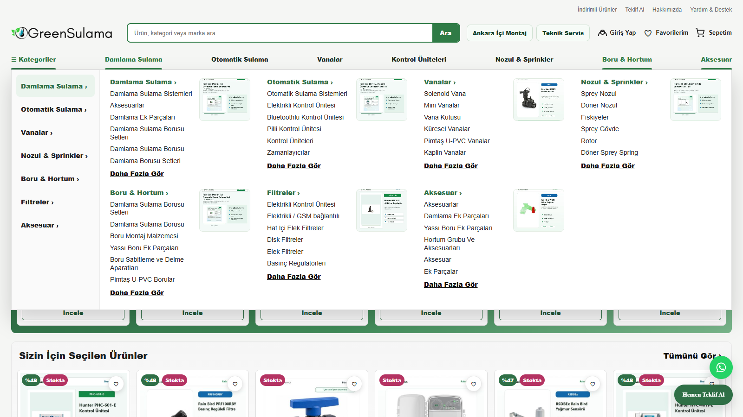Select Damlama Sulama in top navigation
Viewport: 743px width, 417px height.
134,60
